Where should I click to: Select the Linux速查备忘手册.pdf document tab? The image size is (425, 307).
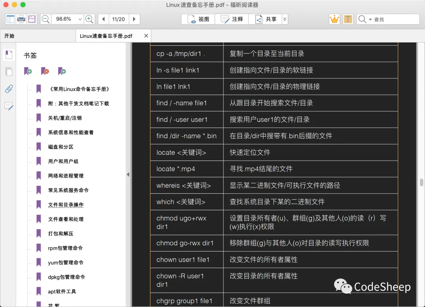click(106, 36)
